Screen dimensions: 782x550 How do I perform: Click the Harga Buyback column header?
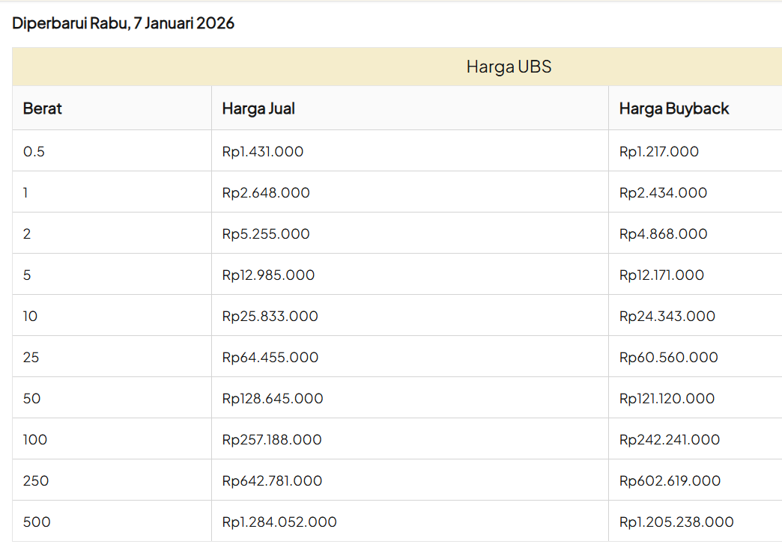[x=674, y=109]
